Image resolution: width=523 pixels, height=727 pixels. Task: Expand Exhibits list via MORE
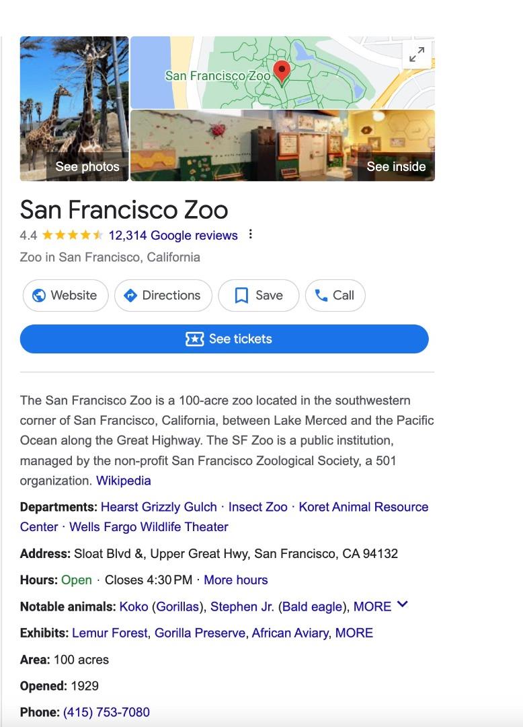click(x=354, y=633)
